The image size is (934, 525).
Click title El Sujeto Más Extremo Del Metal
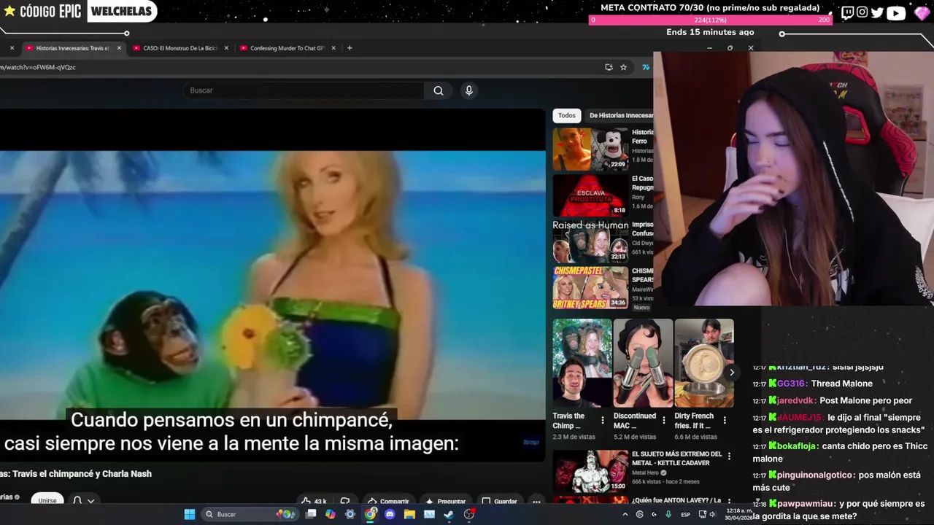coord(676,458)
